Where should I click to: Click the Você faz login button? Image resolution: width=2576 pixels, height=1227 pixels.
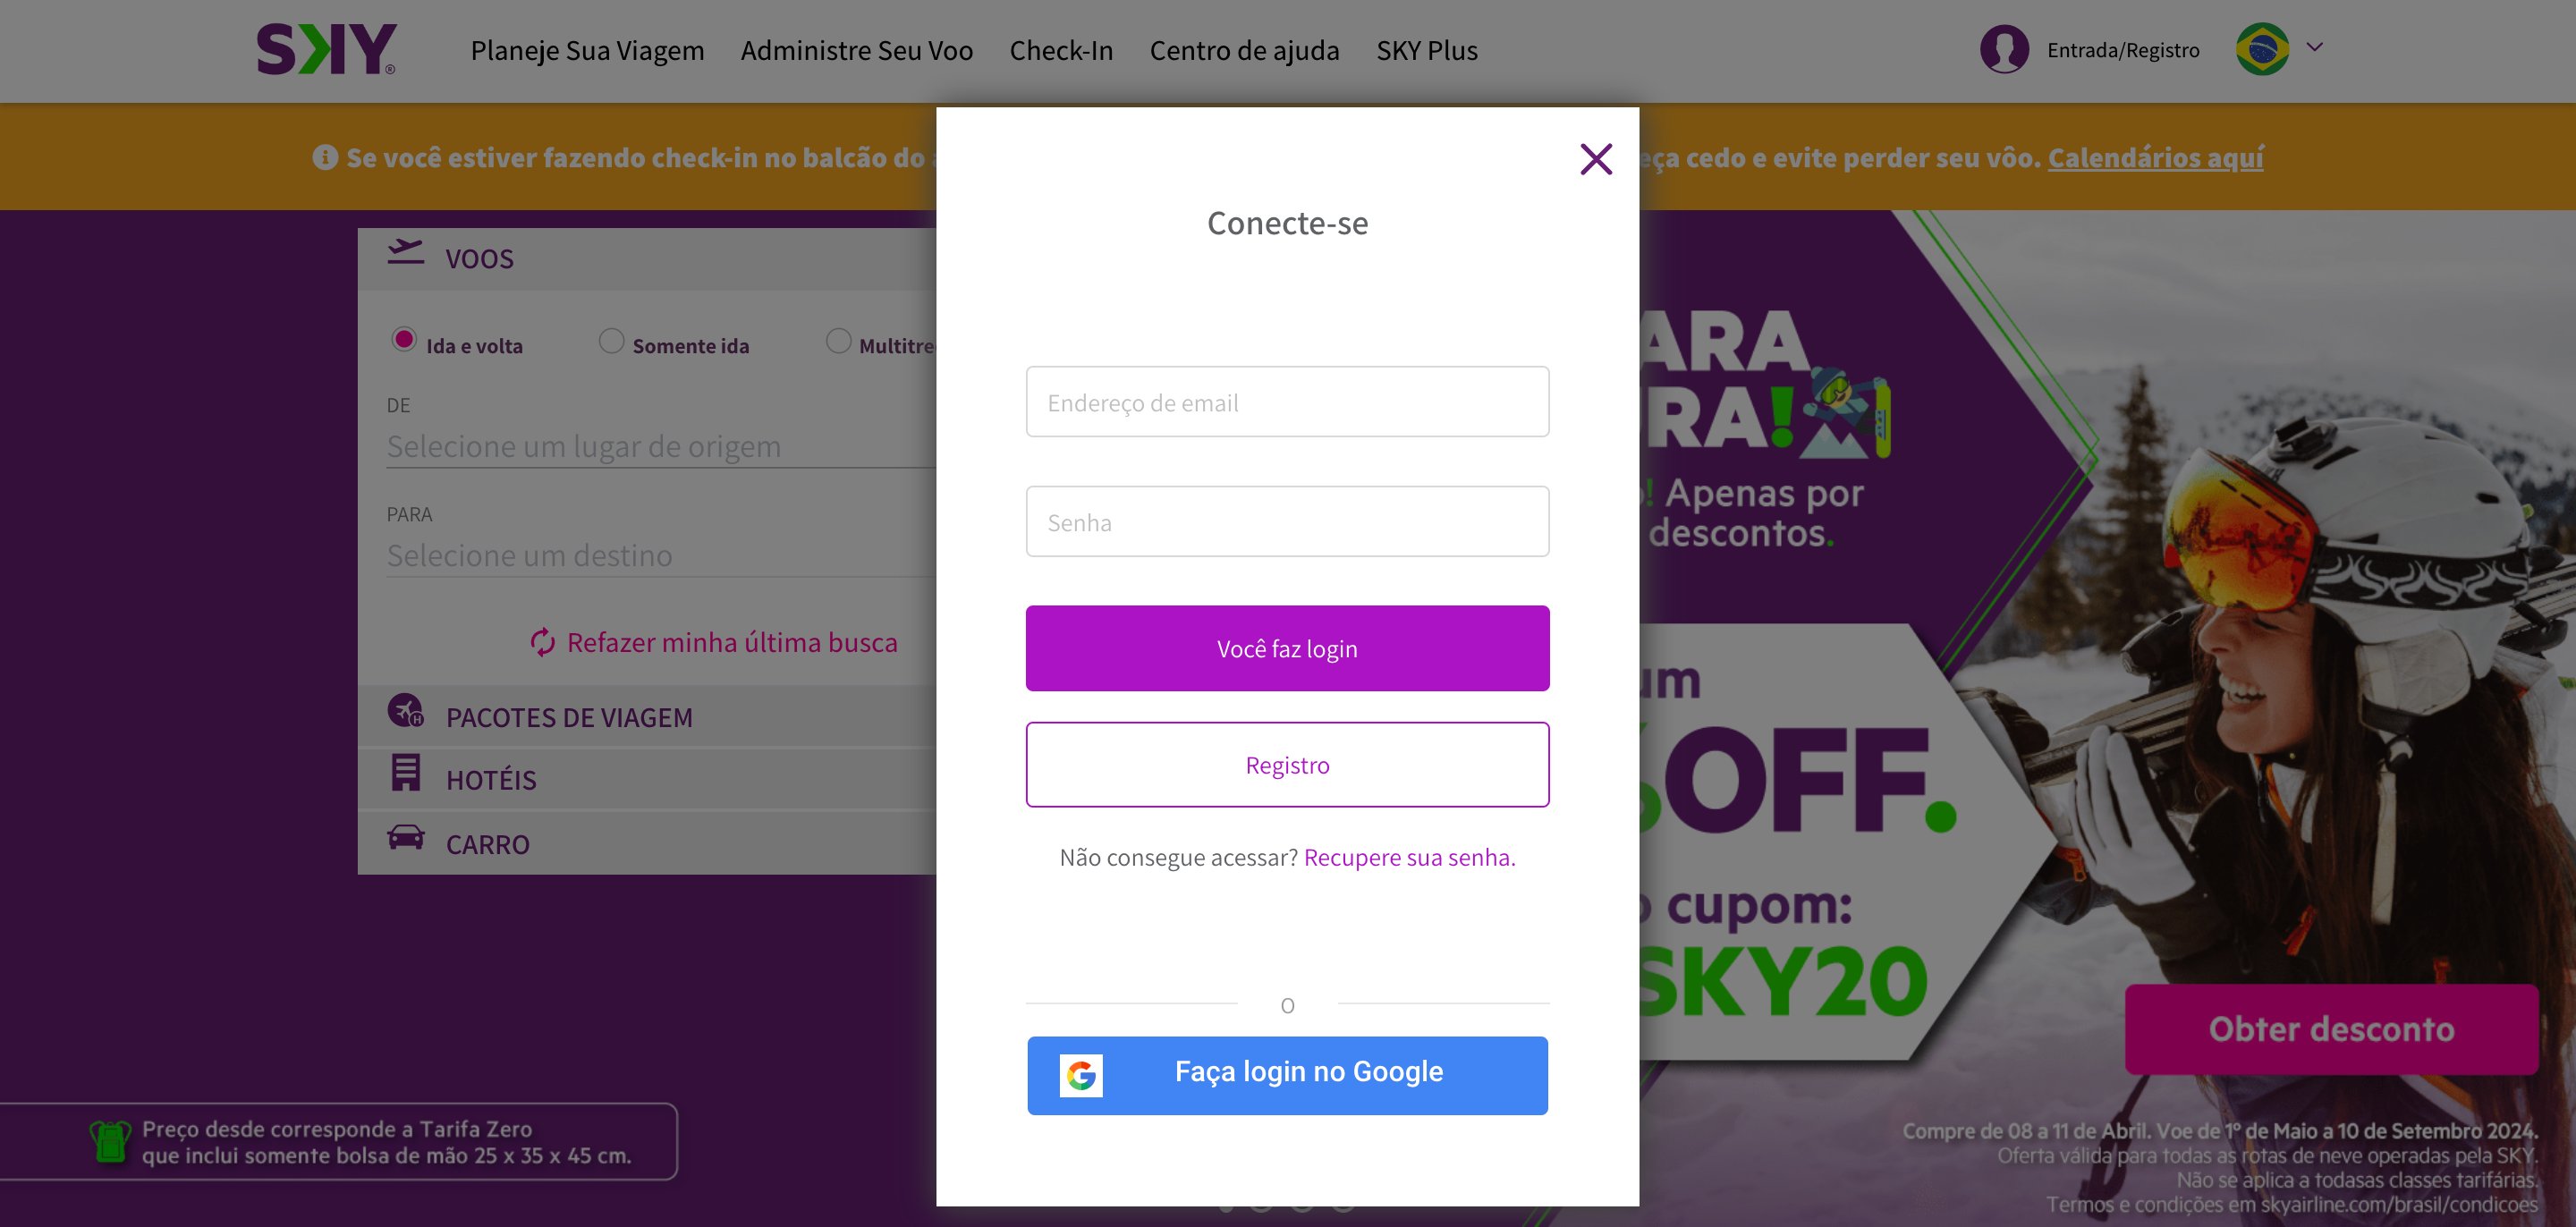pos(1287,648)
